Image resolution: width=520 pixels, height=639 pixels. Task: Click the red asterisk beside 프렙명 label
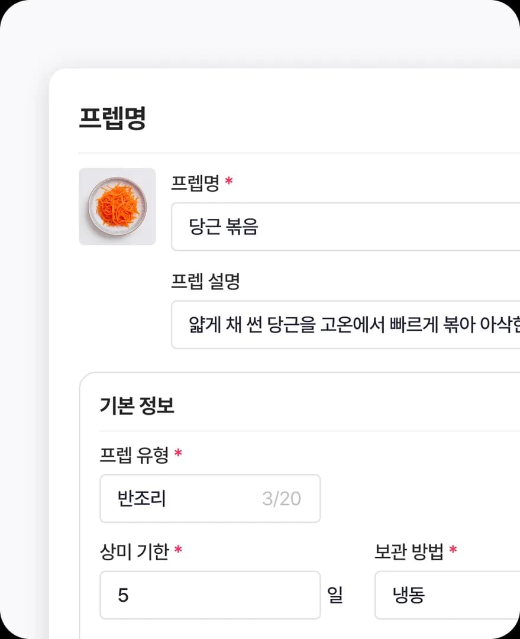coord(229,183)
